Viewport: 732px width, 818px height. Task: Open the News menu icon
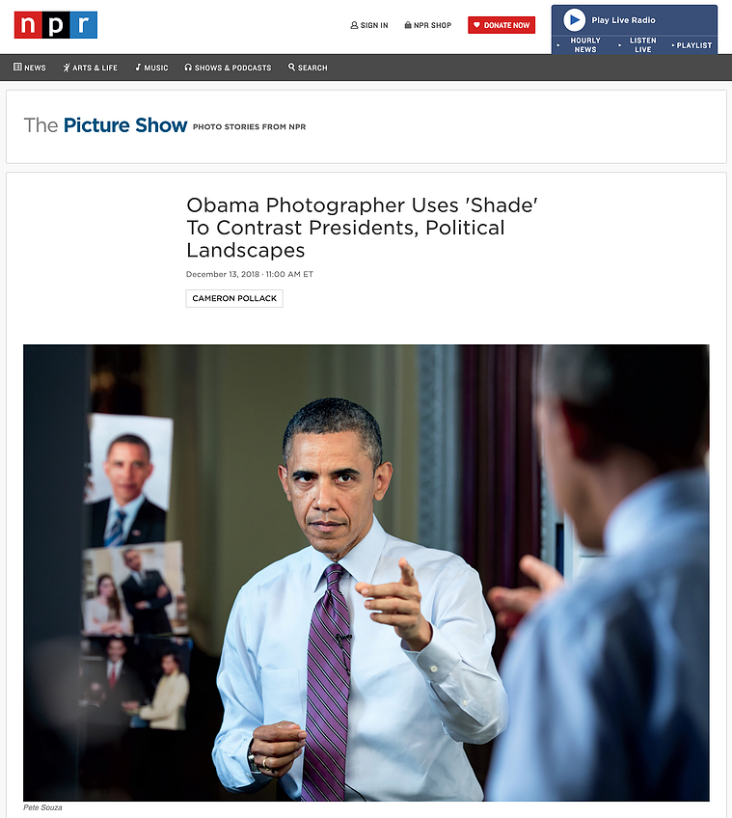click(17, 67)
